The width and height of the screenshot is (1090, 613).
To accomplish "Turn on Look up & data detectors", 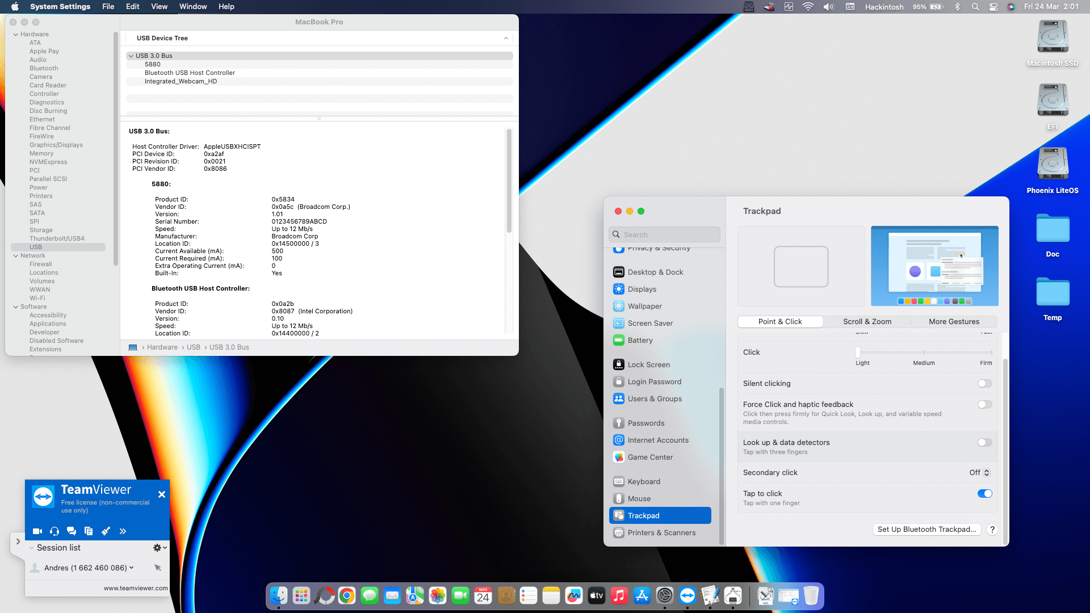I will pos(984,443).
